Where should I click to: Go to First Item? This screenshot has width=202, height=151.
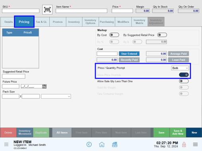82,133
